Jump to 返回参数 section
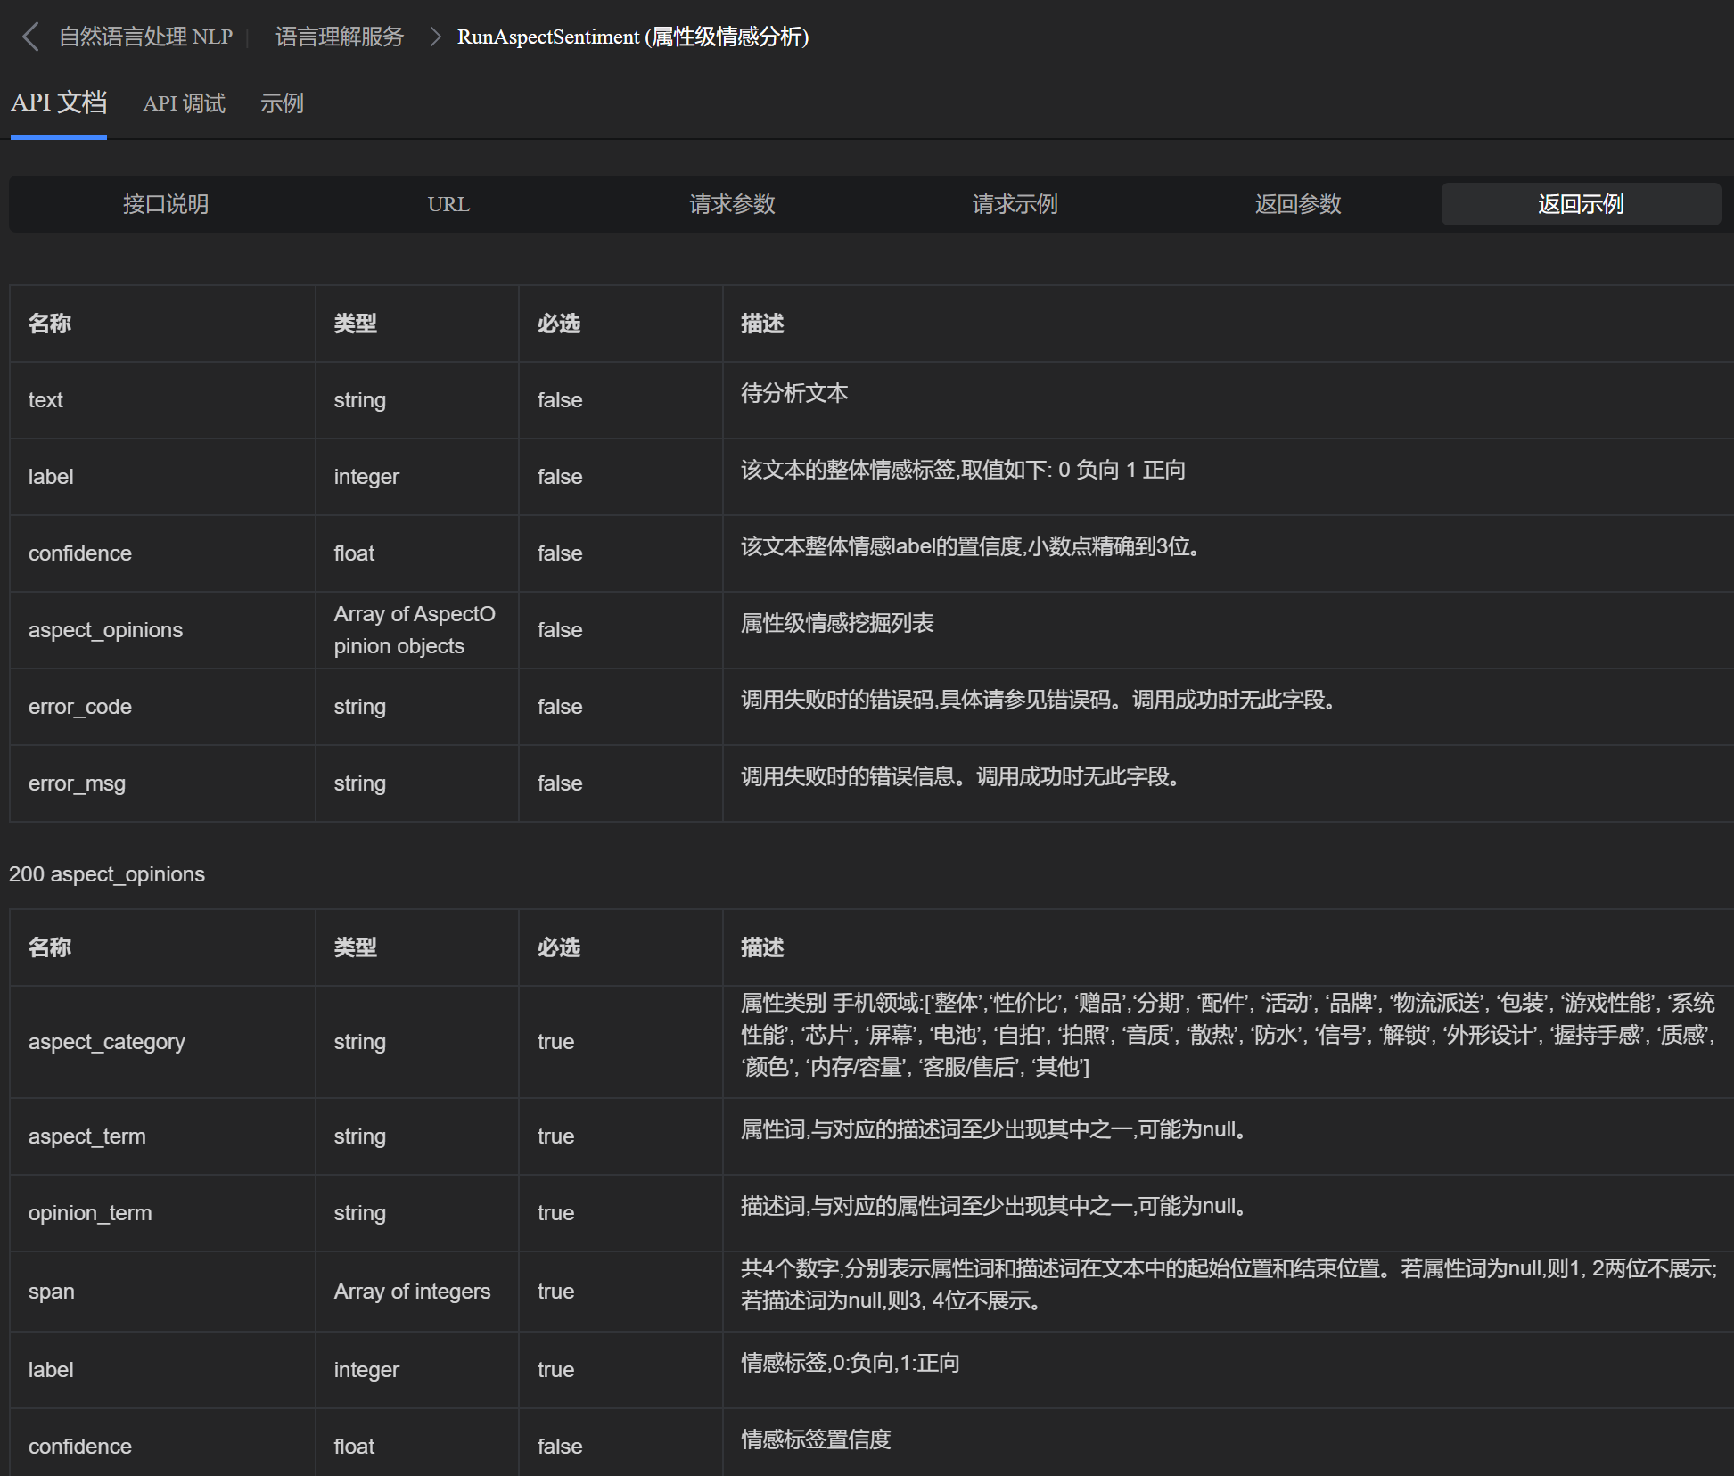1734x1476 pixels. (1298, 204)
